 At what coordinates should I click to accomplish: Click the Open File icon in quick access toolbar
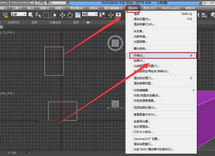pos(4,3)
